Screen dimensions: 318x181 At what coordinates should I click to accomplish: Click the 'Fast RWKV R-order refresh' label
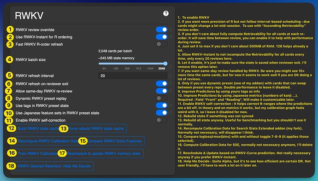point(39,44)
